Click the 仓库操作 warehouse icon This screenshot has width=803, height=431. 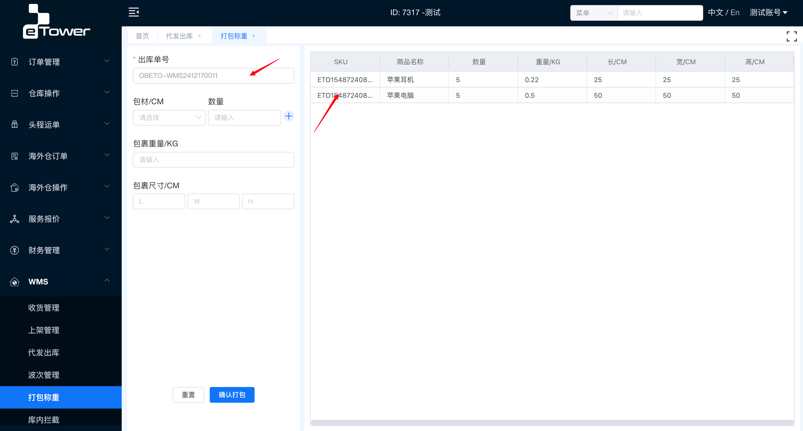[14, 93]
